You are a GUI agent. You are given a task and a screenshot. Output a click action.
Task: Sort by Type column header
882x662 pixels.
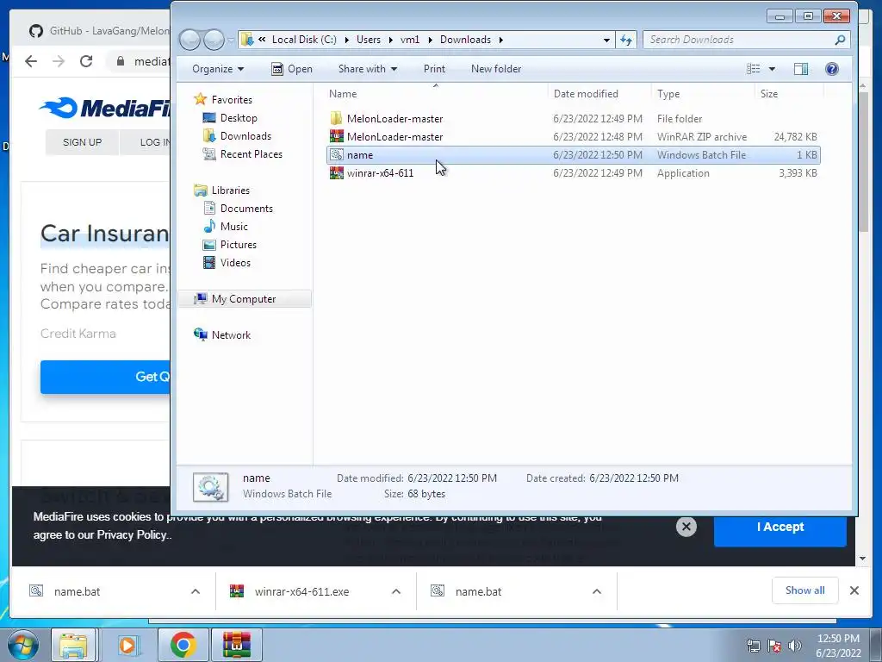click(703, 93)
